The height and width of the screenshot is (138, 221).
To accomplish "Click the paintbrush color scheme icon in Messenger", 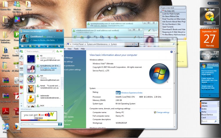I will 55,46.
